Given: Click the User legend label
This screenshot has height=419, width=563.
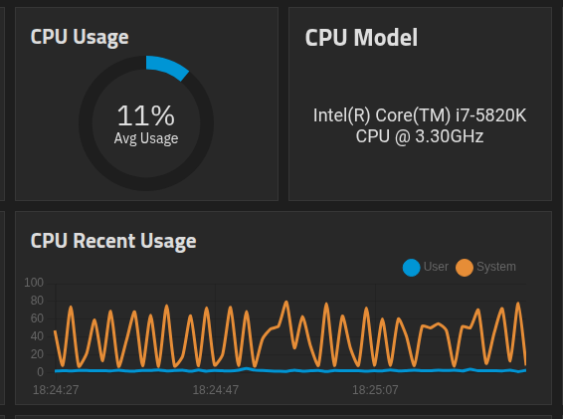Looking at the screenshot, I should (436, 267).
